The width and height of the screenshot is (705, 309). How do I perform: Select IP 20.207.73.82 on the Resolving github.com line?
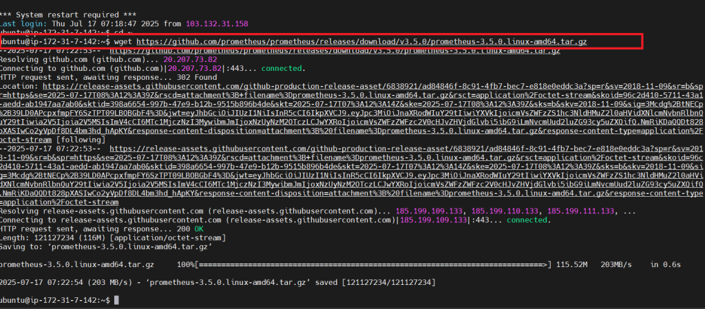point(190,59)
